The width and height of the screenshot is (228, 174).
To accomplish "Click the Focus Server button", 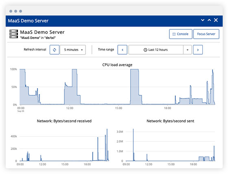I will (206, 34).
